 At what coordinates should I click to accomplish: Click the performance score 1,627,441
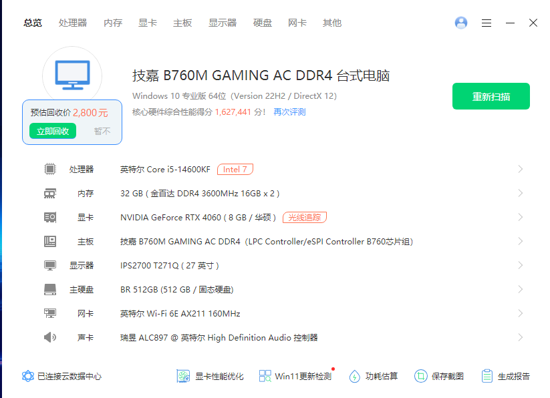click(233, 112)
